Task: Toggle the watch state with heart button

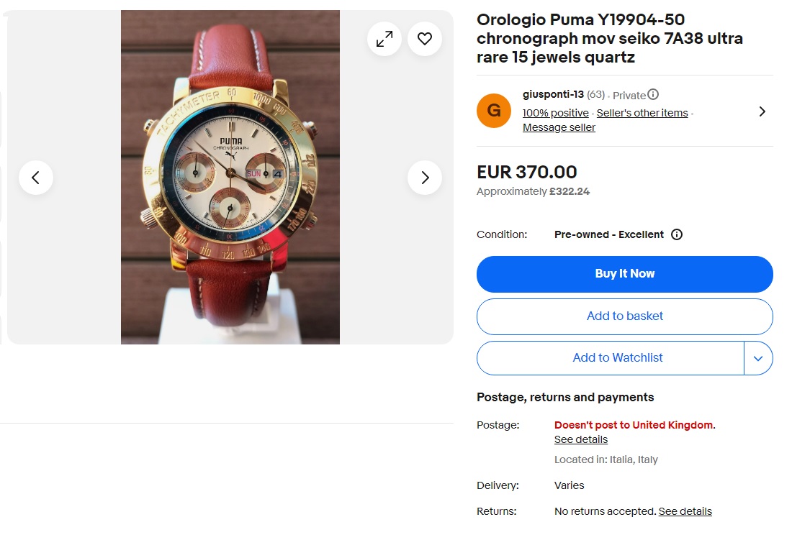Action: [x=424, y=39]
